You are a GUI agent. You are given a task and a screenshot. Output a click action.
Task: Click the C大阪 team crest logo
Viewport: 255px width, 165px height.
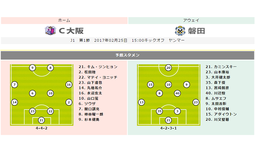pyautogui.click(x=50, y=31)
